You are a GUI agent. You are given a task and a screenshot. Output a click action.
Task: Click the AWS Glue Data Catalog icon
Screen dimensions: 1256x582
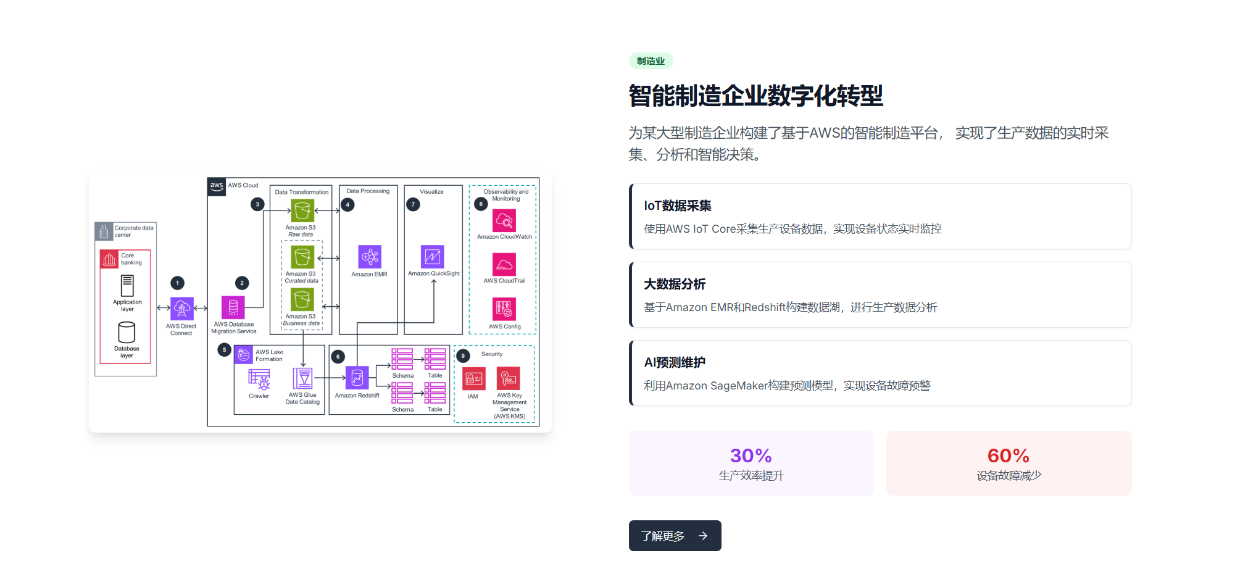tap(302, 379)
